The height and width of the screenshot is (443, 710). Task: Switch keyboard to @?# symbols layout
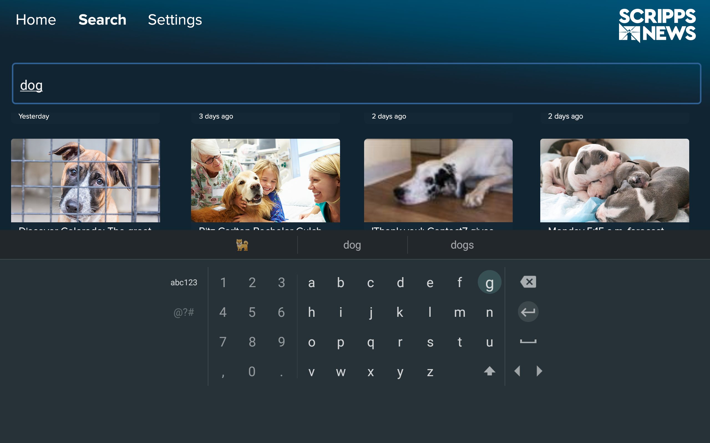coord(184,312)
